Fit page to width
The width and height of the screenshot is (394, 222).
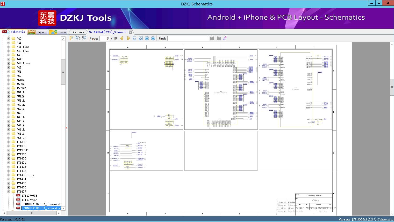click(134, 38)
